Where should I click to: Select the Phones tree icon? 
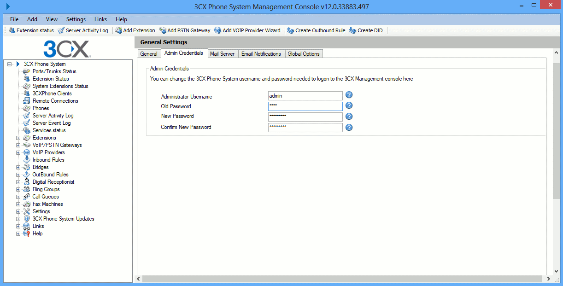(27, 108)
